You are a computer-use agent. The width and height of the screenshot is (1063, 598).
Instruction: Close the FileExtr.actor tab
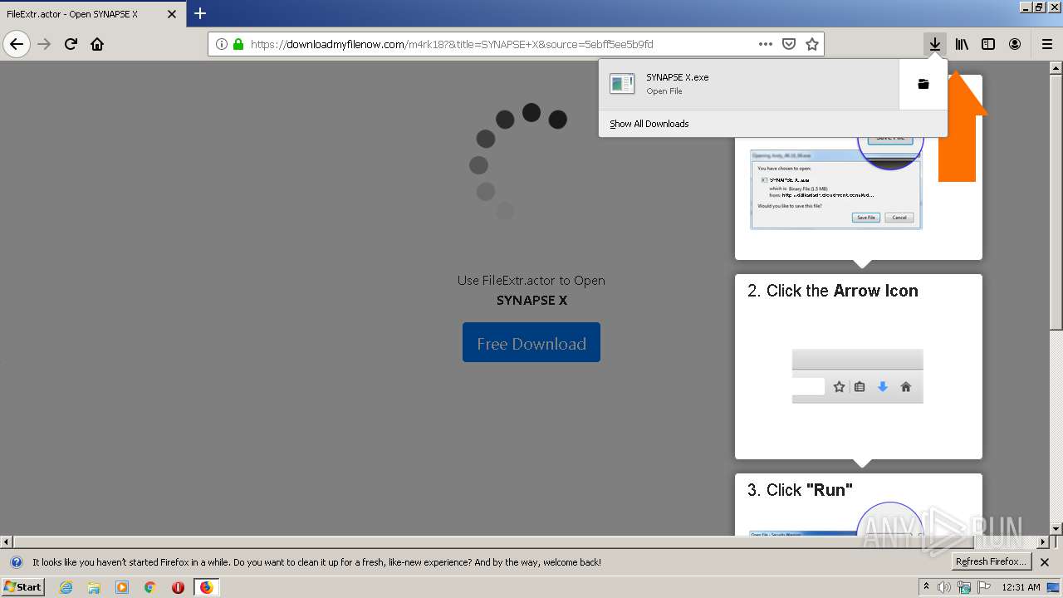pyautogui.click(x=172, y=14)
